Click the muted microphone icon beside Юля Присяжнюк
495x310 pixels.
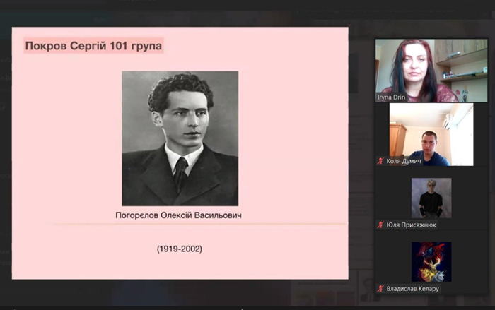(x=380, y=225)
